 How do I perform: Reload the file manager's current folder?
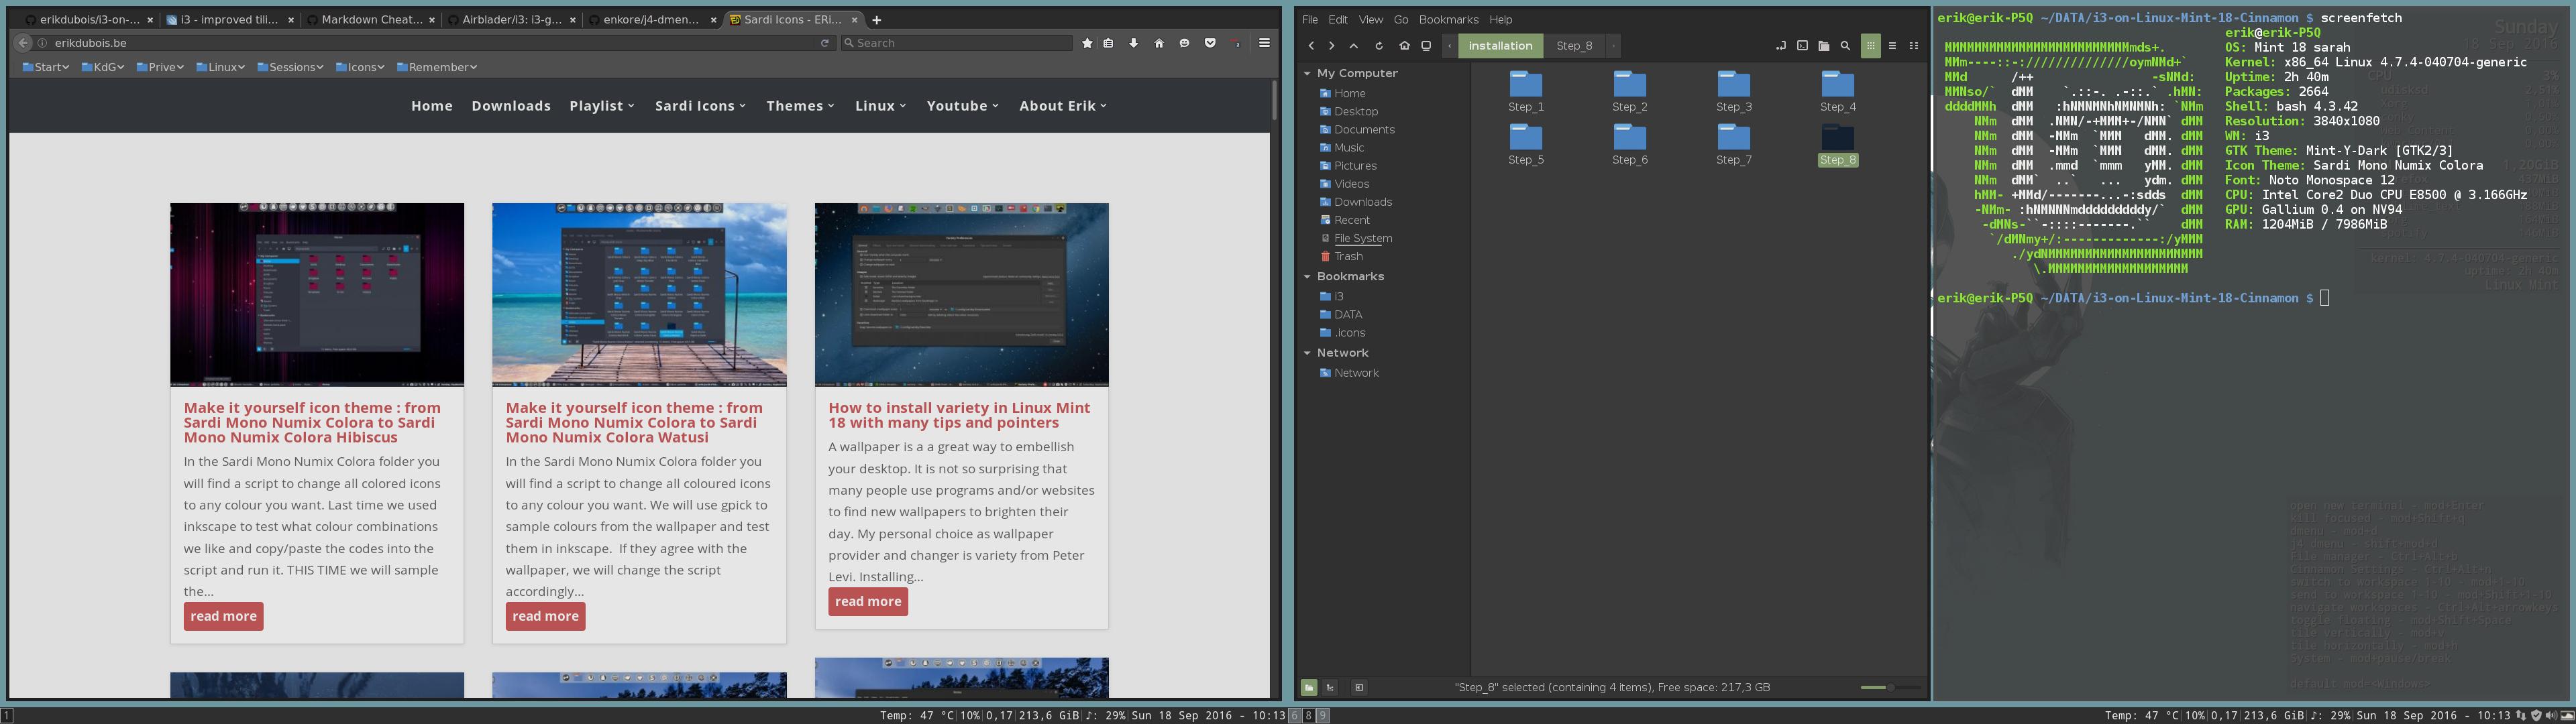1379,46
